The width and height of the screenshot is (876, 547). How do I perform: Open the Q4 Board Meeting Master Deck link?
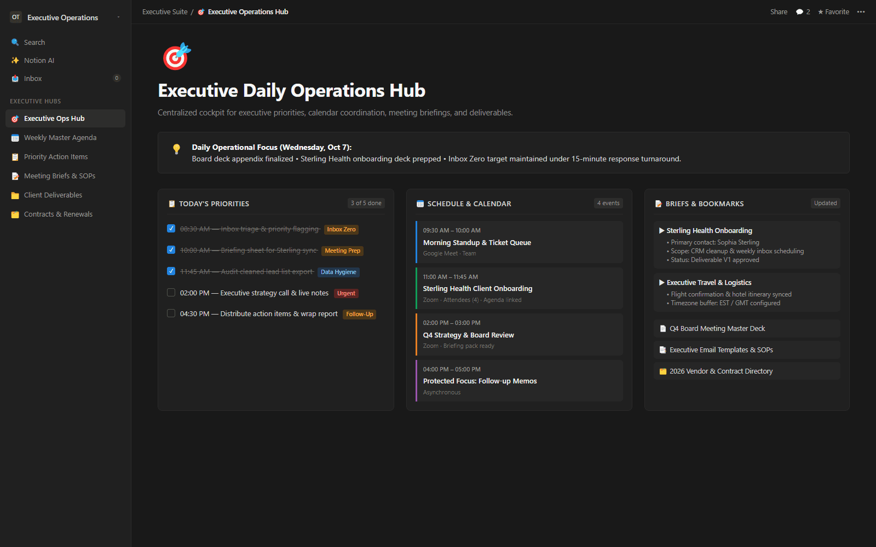[747, 329]
